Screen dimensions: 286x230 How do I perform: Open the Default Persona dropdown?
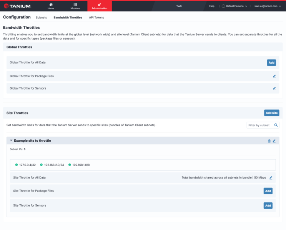pyautogui.click(x=234, y=6)
